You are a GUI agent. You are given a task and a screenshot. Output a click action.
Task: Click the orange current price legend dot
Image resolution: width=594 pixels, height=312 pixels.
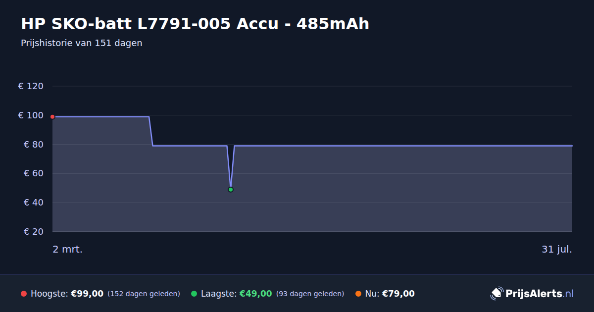358,294
